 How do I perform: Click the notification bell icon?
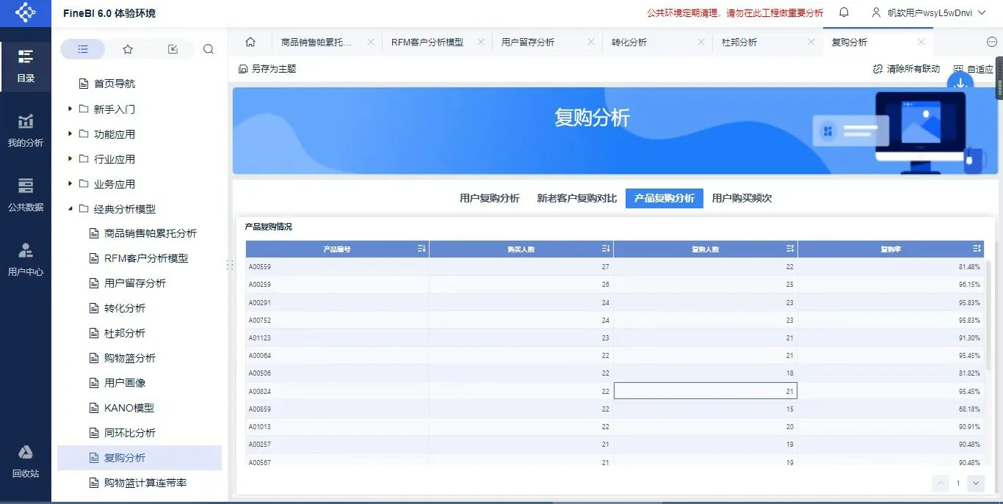tap(844, 12)
